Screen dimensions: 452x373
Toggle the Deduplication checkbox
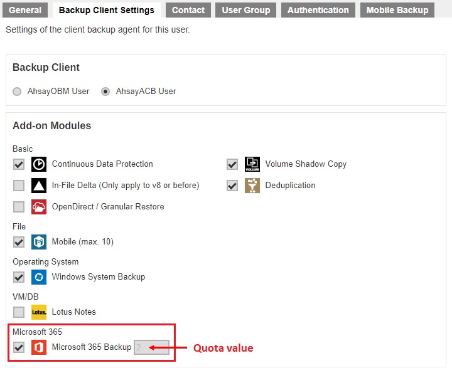[x=232, y=186]
